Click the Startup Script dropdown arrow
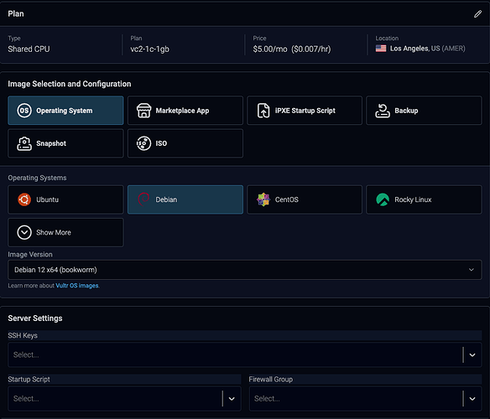The image size is (490, 419). (x=232, y=399)
